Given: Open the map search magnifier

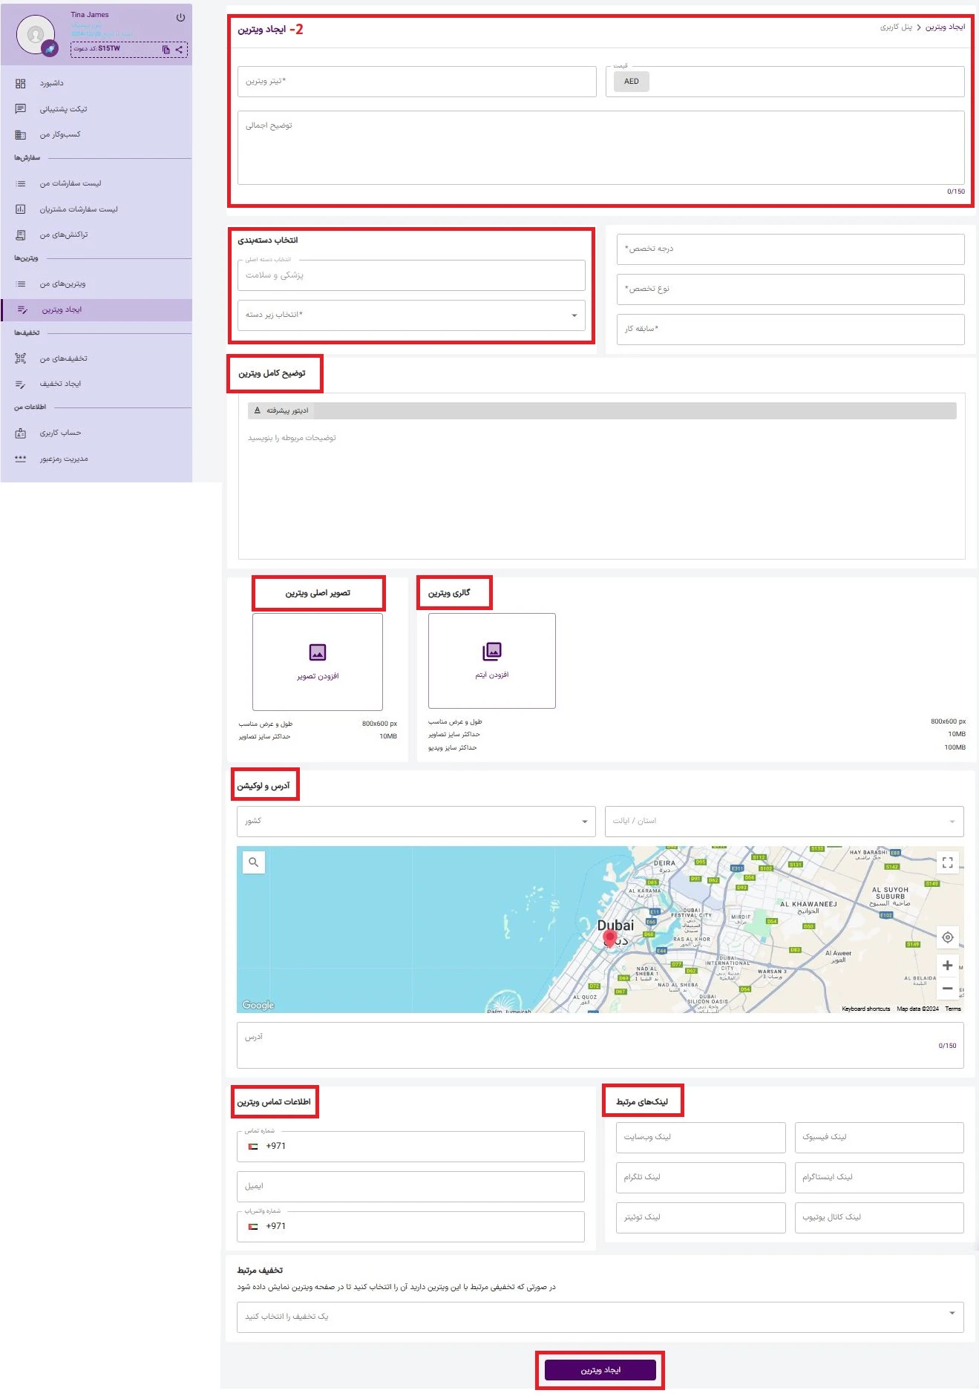Looking at the screenshot, I should point(254,862).
